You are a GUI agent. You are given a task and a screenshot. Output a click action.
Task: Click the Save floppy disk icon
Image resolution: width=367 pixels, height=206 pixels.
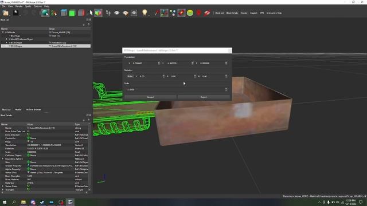tap(15, 13)
